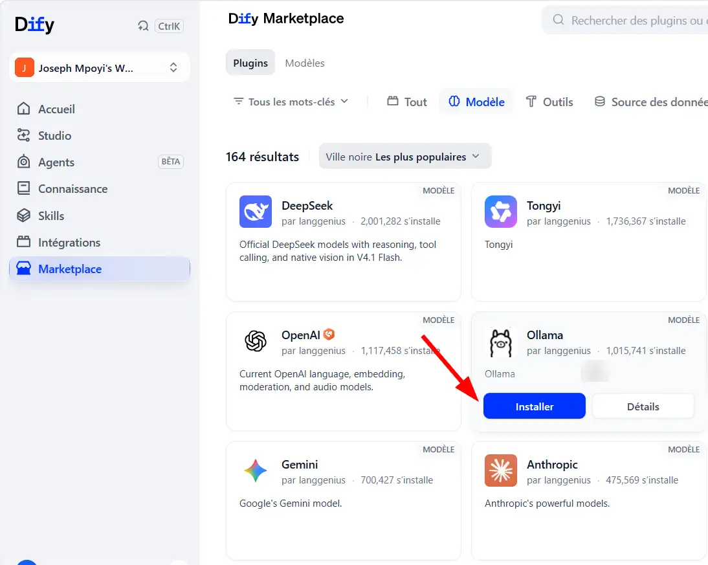Click the Dify Marketplace heading
708x565 pixels.
[286, 19]
